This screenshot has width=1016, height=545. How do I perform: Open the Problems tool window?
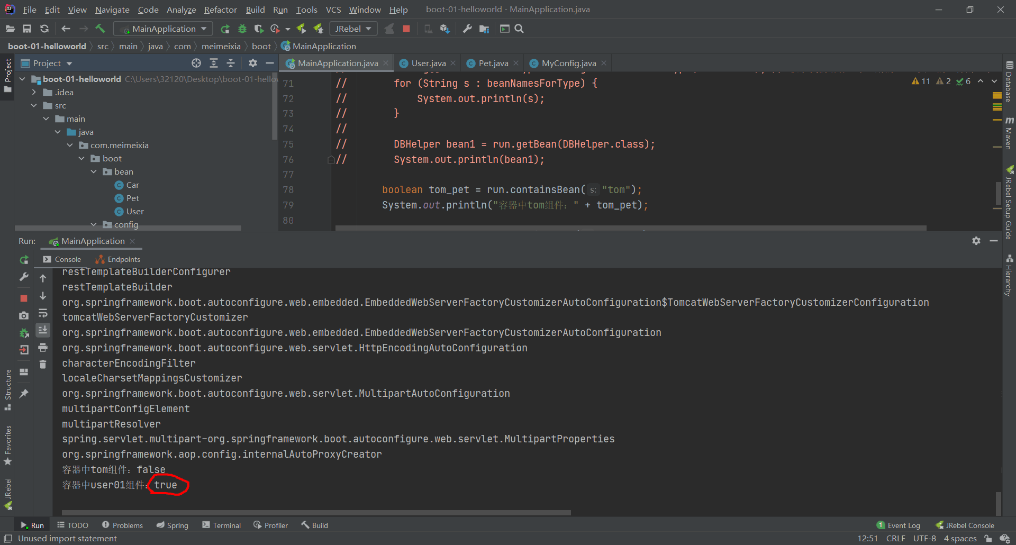pos(122,525)
